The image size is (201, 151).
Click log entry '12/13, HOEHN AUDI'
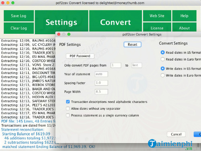(x=28, y=97)
